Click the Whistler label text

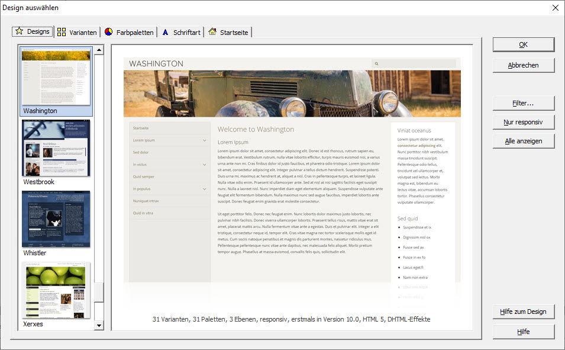[34, 253]
